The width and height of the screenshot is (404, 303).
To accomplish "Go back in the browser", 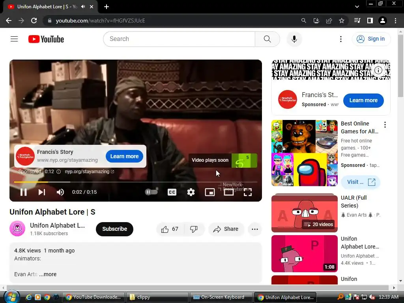I will click(x=9, y=21).
